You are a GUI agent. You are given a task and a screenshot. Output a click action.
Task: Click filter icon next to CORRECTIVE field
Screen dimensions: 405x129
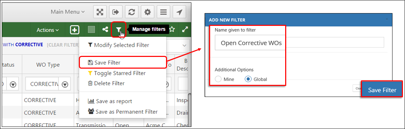click(x=65, y=84)
